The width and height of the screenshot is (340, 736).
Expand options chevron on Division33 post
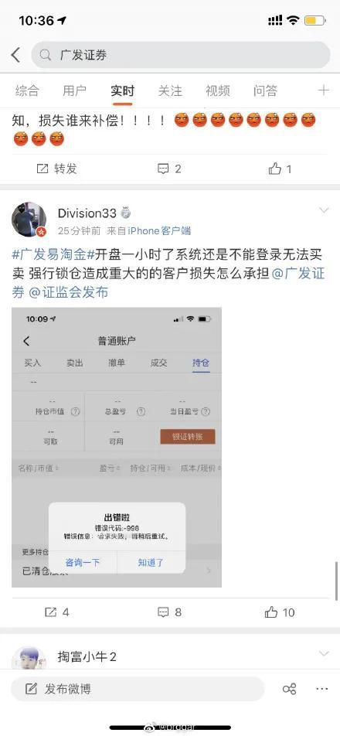[x=324, y=210]
